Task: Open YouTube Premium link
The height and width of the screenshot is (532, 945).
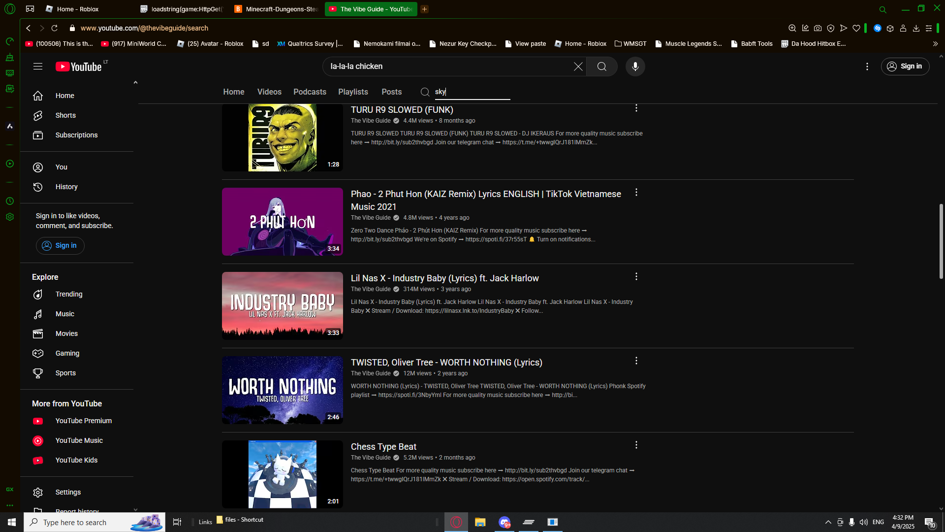Action: click(78, 421)
